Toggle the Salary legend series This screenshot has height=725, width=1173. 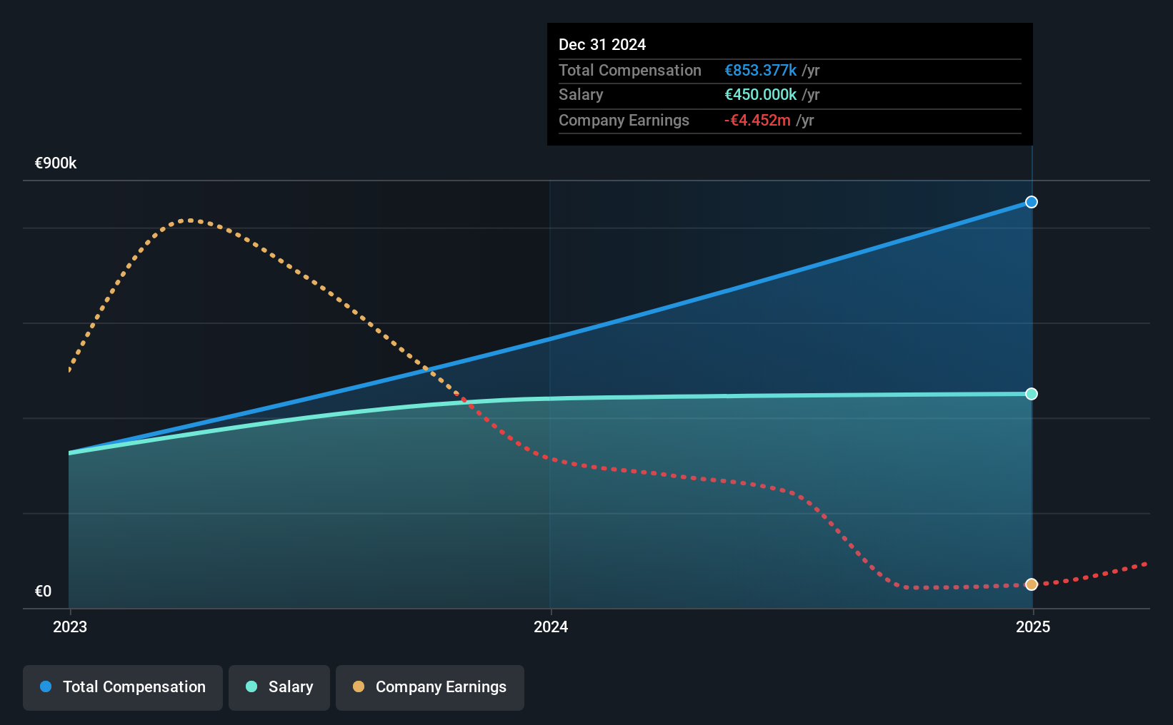(x=279, y=687)
